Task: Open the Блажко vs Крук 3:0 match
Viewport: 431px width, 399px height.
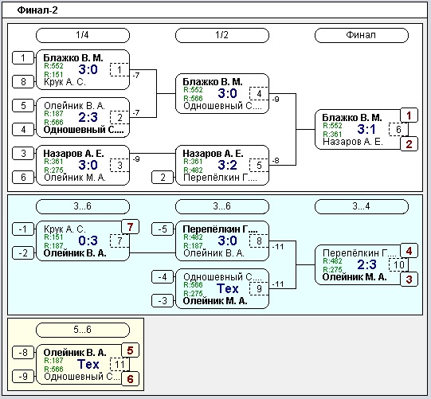Action: click(83, 69)
